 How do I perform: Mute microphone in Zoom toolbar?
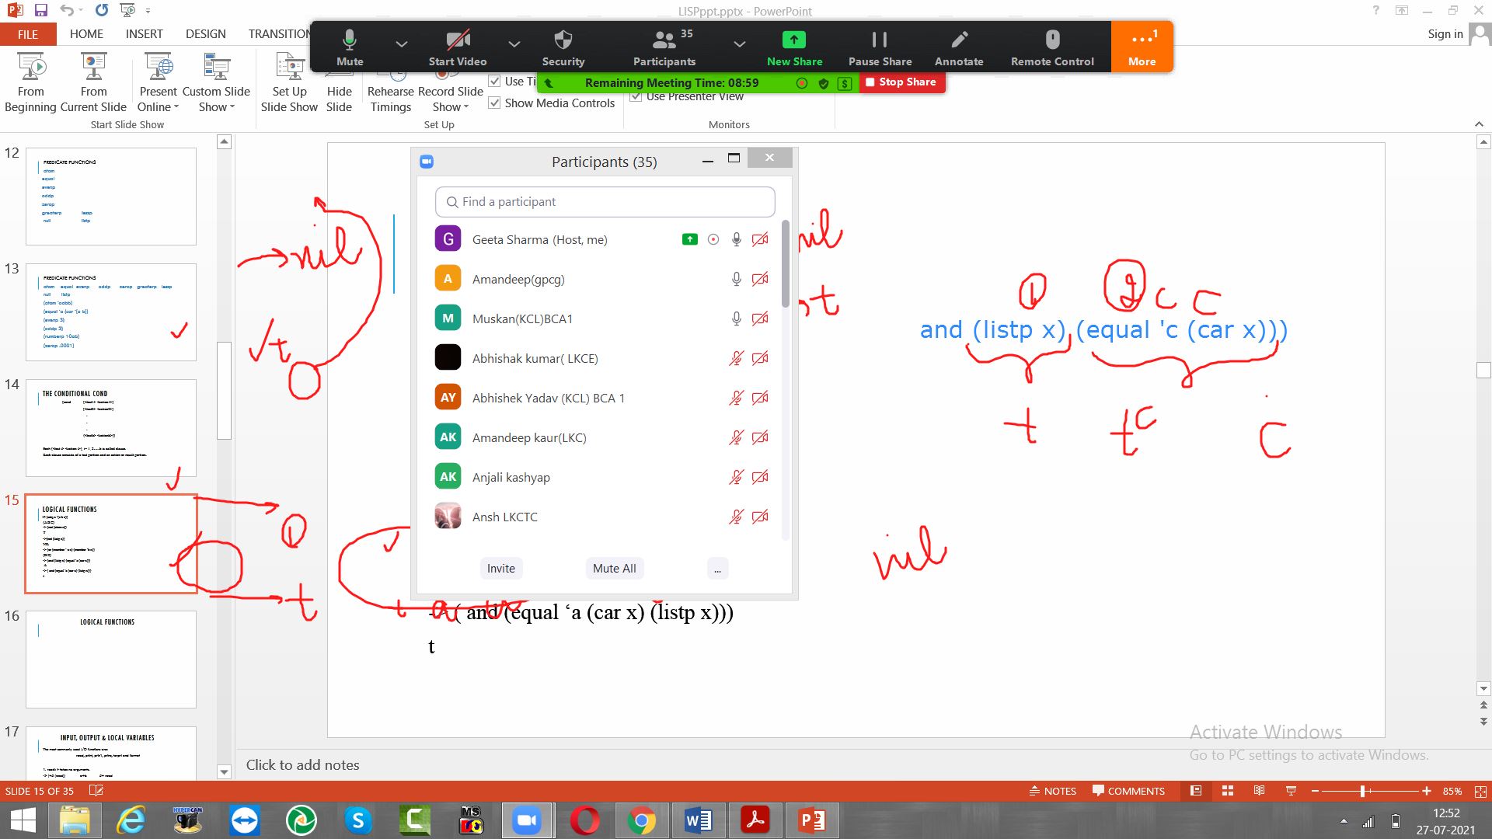(349, 47)
